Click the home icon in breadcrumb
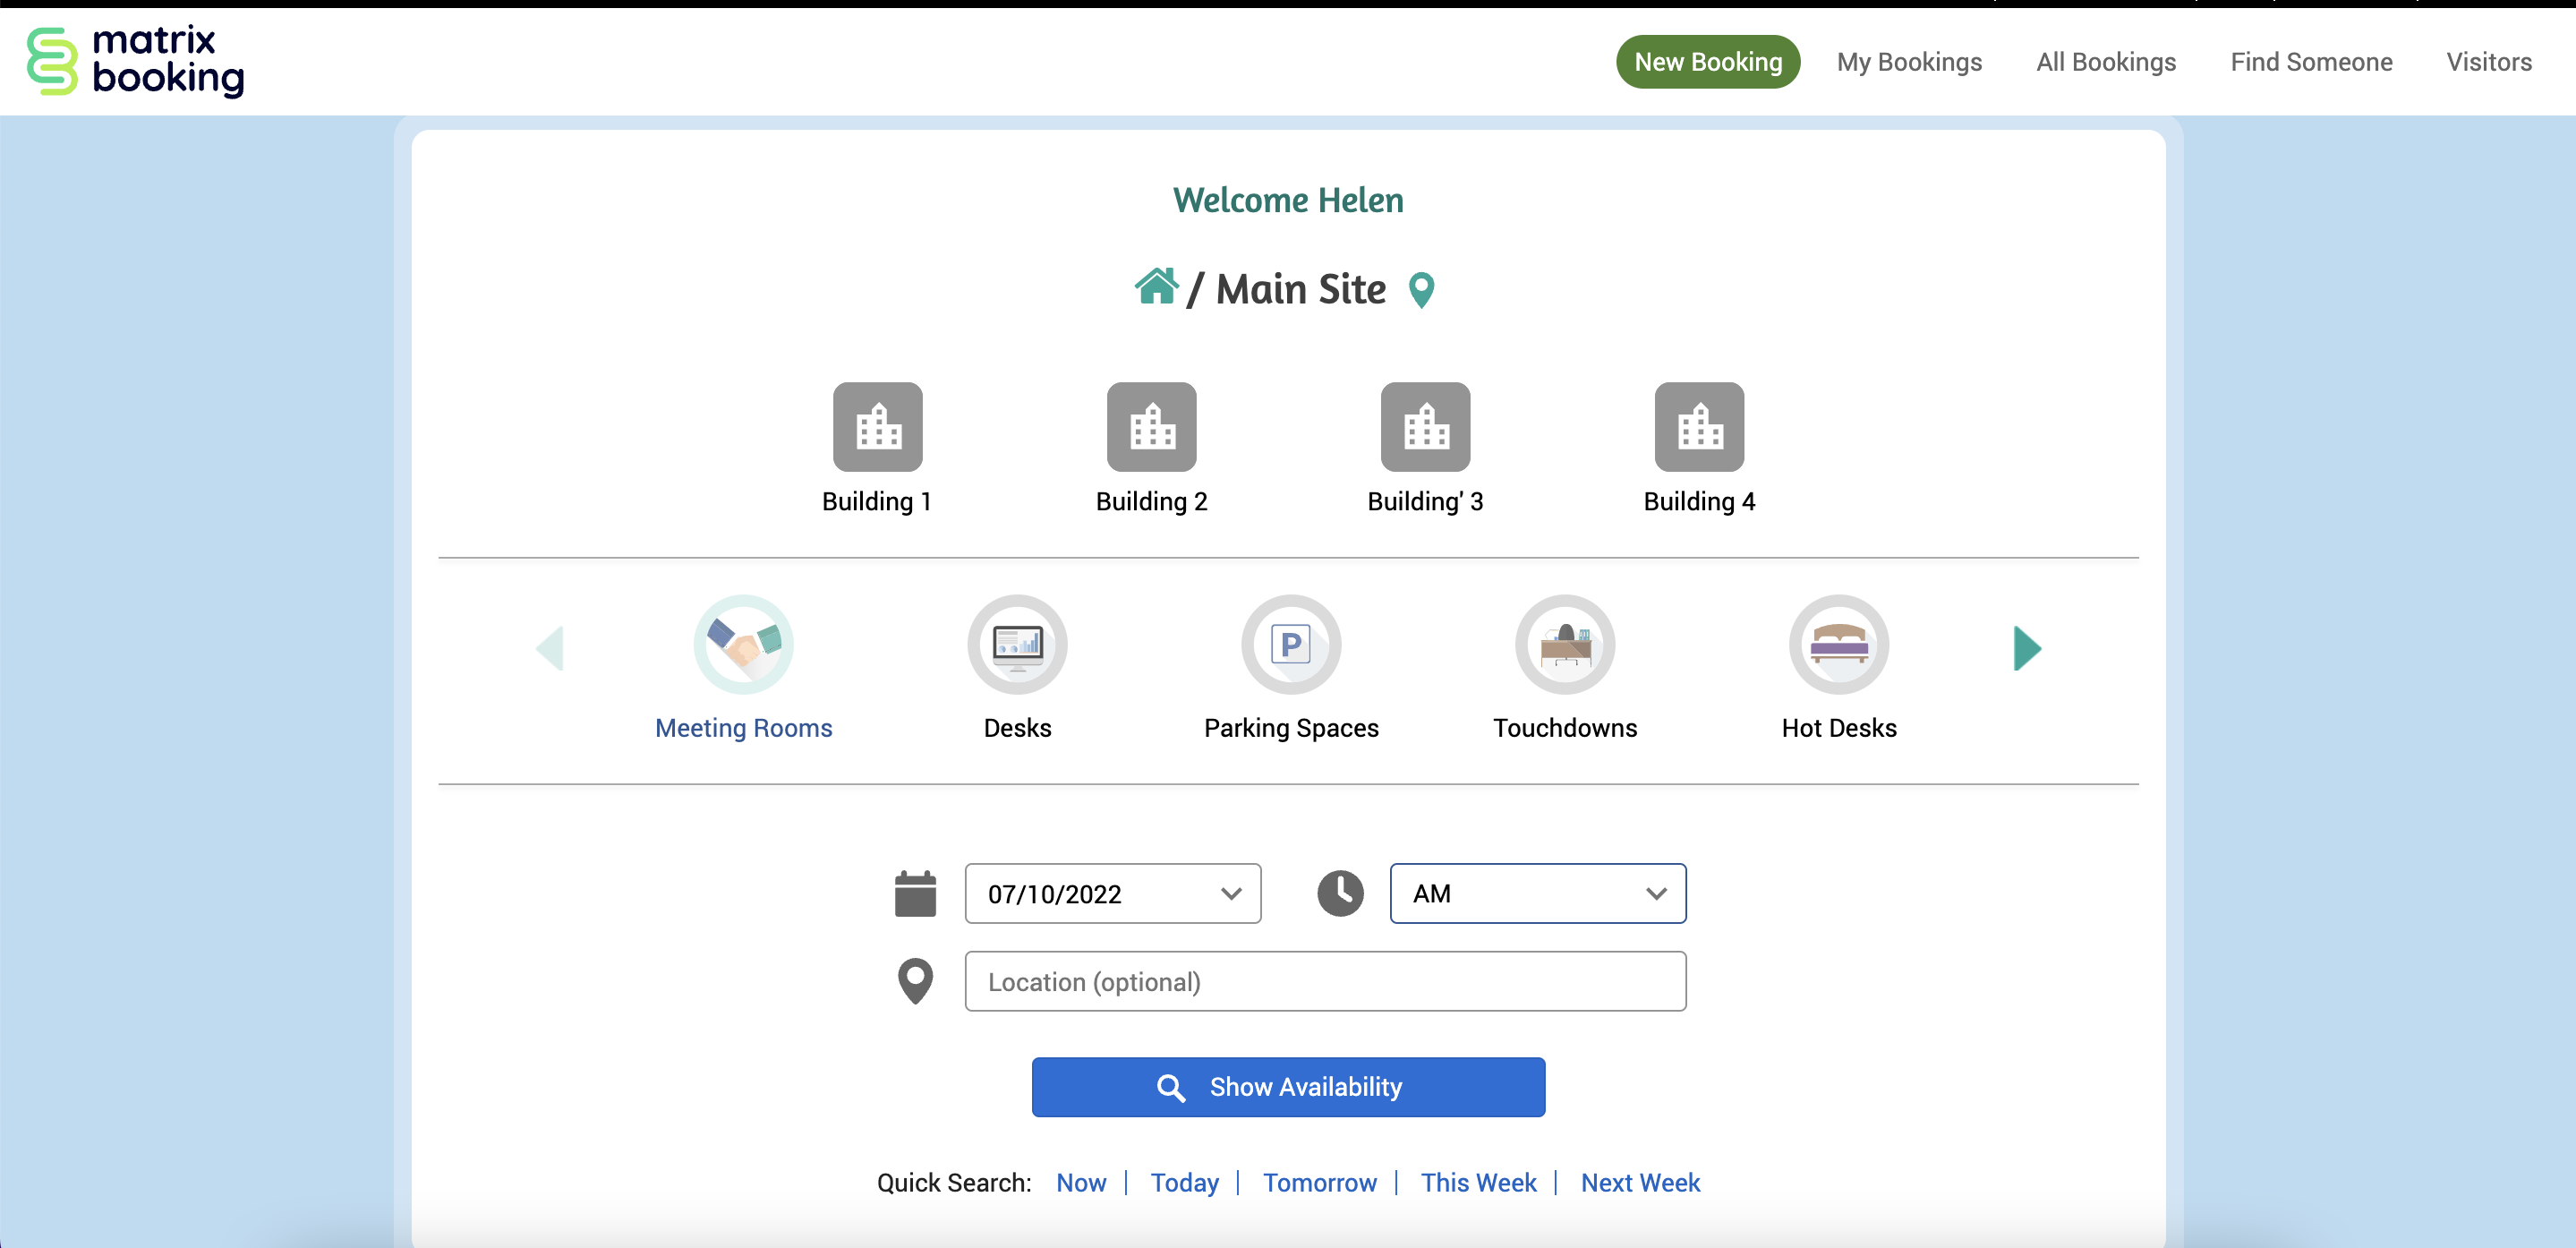Image resolution: width=2576 pixels, height=1248 pixels. tap(1156, 287)
